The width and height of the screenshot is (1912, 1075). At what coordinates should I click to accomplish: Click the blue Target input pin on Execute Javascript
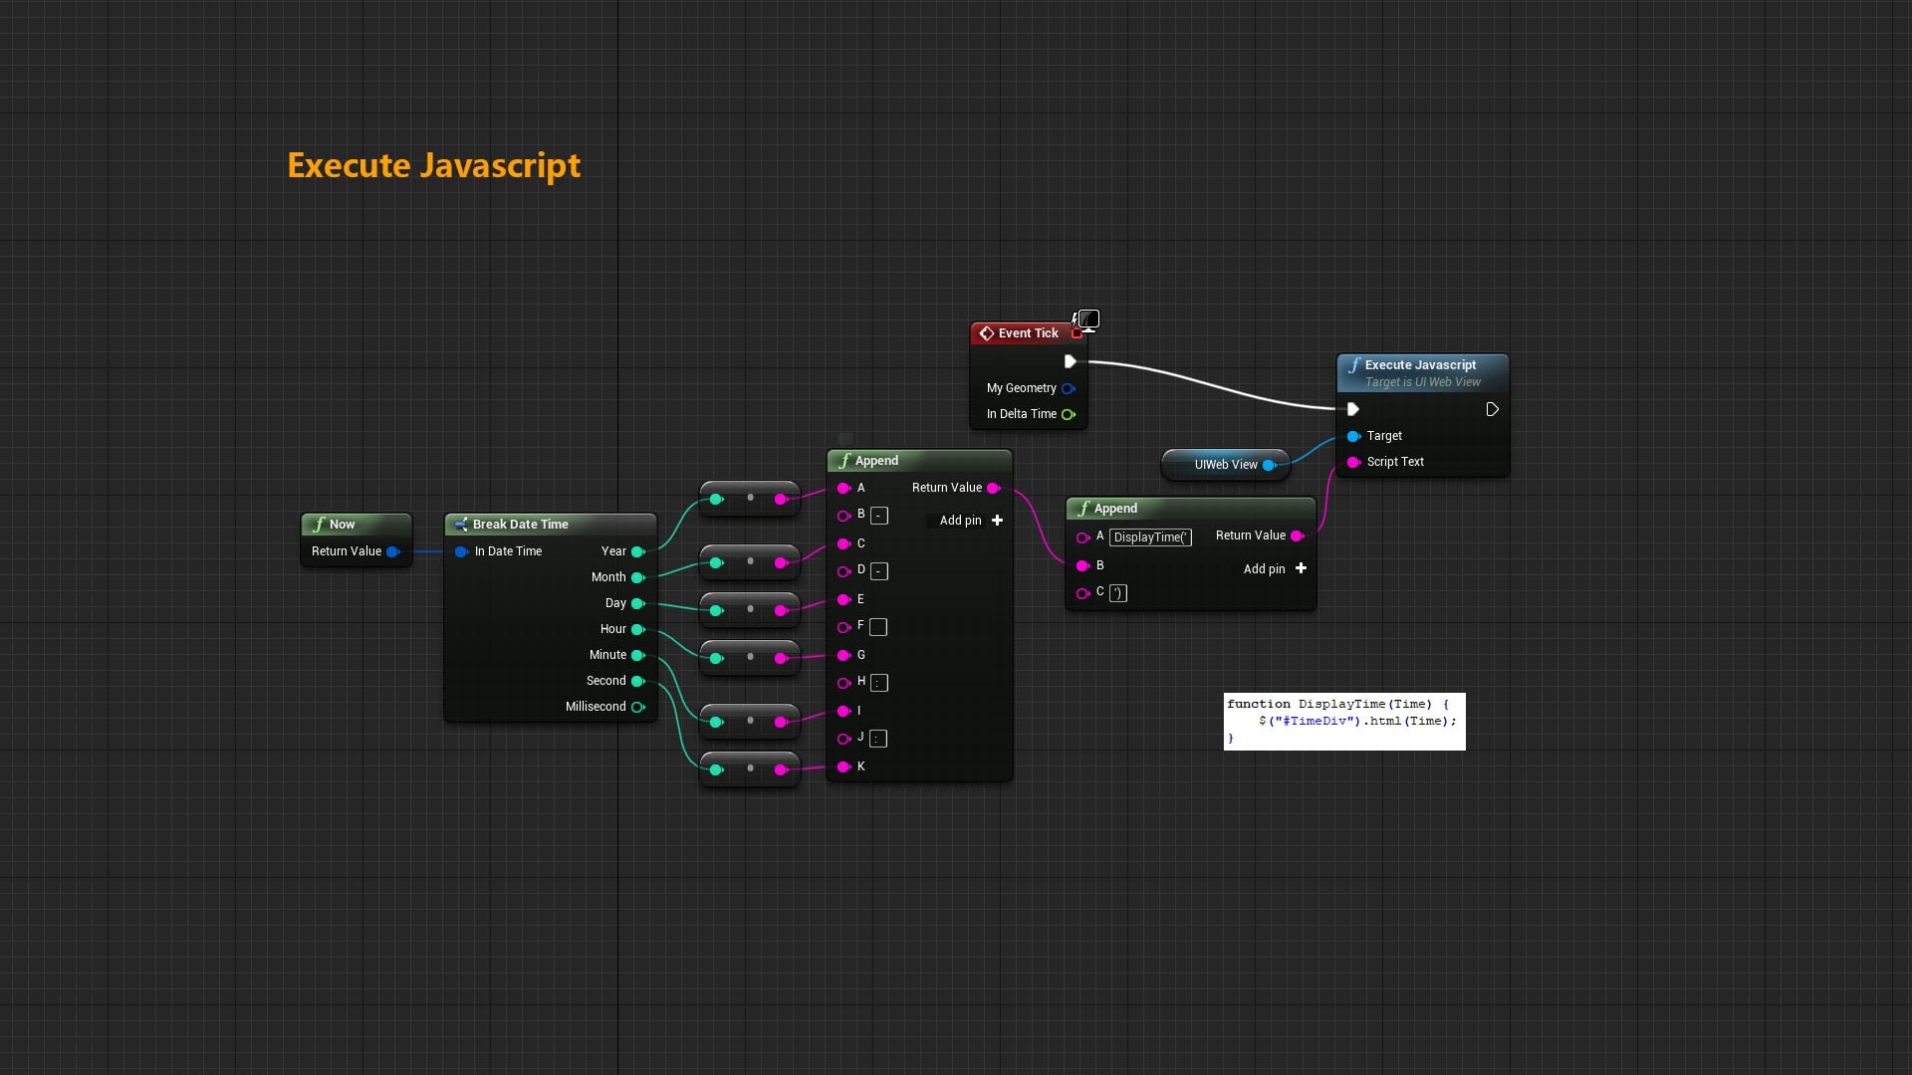(x=1353, y=436)
